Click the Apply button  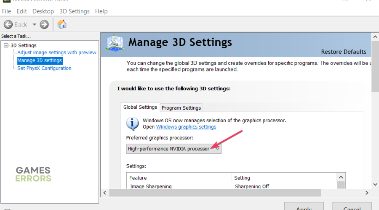pos(304,206)
